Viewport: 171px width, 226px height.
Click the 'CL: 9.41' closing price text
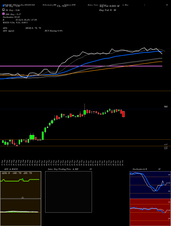point(62,6)
